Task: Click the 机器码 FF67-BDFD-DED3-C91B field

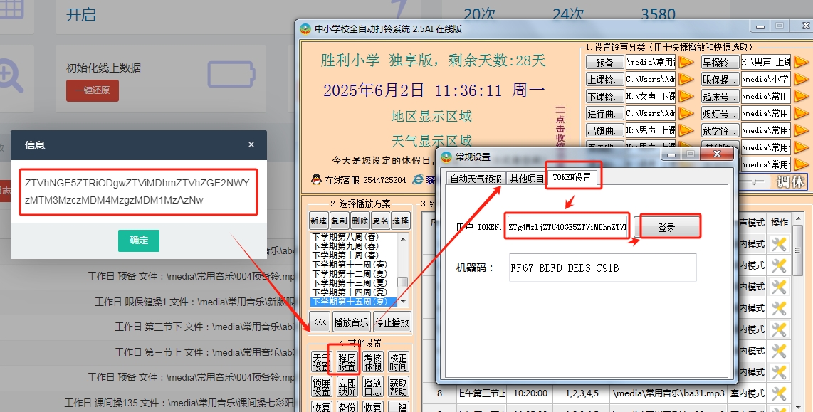Action: click(x=602, y=268)
